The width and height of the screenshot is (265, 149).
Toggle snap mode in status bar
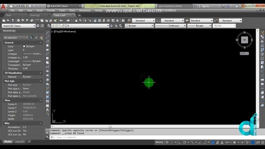click(171, 142)
